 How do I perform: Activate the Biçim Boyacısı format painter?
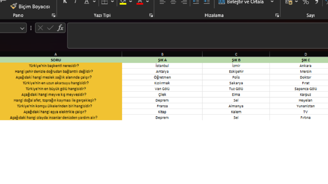[30, 7]
